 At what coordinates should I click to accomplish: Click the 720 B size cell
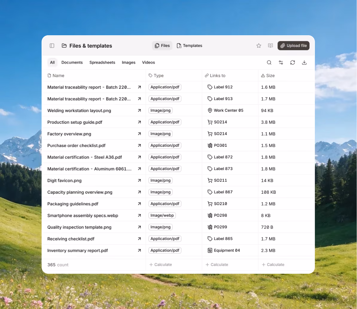[x=267, y=227]
